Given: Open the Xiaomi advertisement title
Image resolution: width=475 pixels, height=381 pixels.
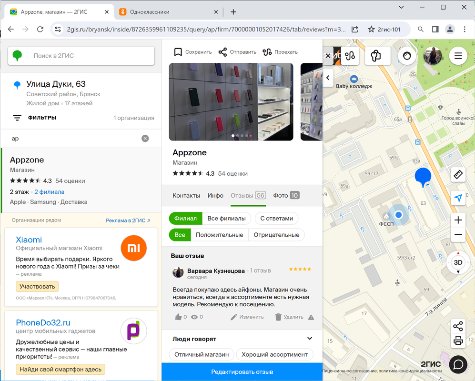Looking at the screenshot, I should click(29, 240).
